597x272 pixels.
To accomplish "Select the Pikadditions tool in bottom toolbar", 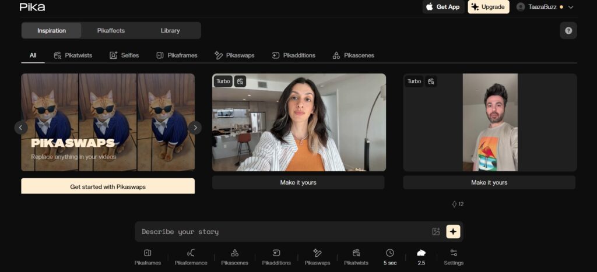I will 276,257.
